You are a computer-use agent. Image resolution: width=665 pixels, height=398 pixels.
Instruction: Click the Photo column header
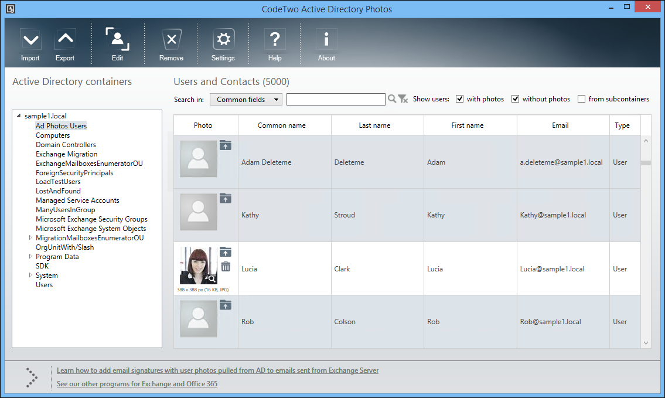point(206,125)
